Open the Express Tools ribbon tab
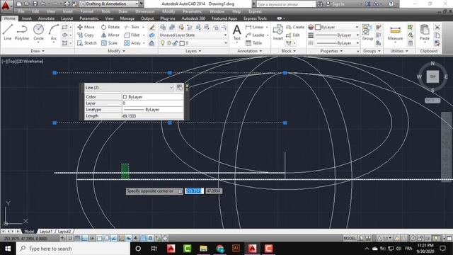Viewport: 453px width, 255px height. (255, 18)
